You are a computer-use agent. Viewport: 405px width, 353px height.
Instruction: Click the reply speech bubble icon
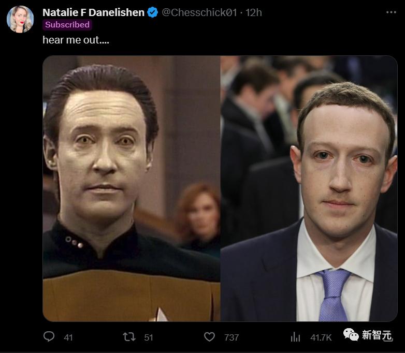point(49,336)
